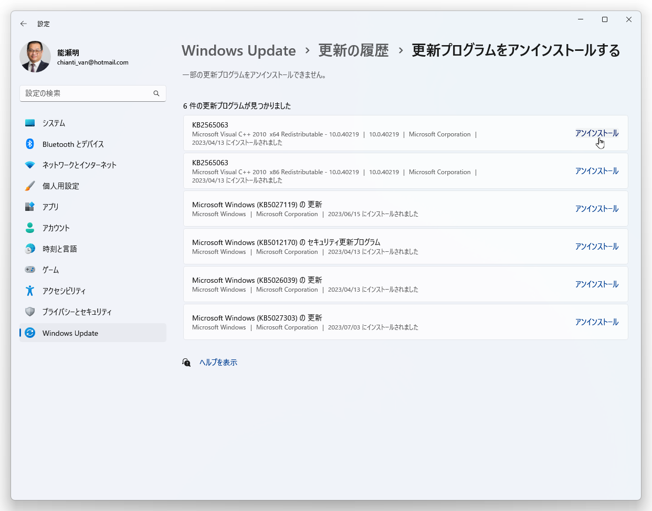Screen dimensions: 652x511
Task: Click the ゲーム controller icon
Action: [x=30, y=270]
